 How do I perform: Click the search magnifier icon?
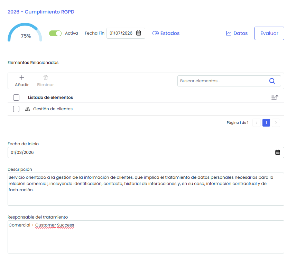pyautogui.click(x=272, y=81)
